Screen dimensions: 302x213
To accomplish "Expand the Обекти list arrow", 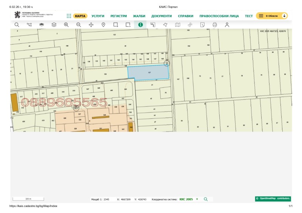I will (284, 16).
